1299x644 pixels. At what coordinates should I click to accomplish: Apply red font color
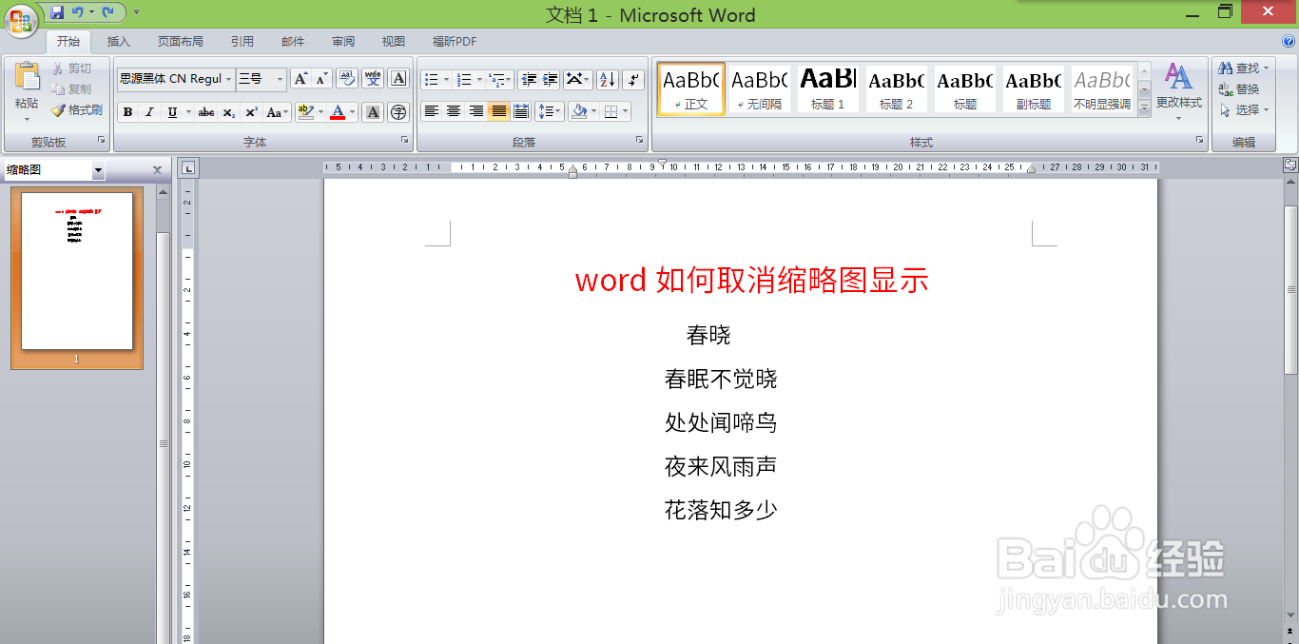pyautogui.click(x=338, y=112)
